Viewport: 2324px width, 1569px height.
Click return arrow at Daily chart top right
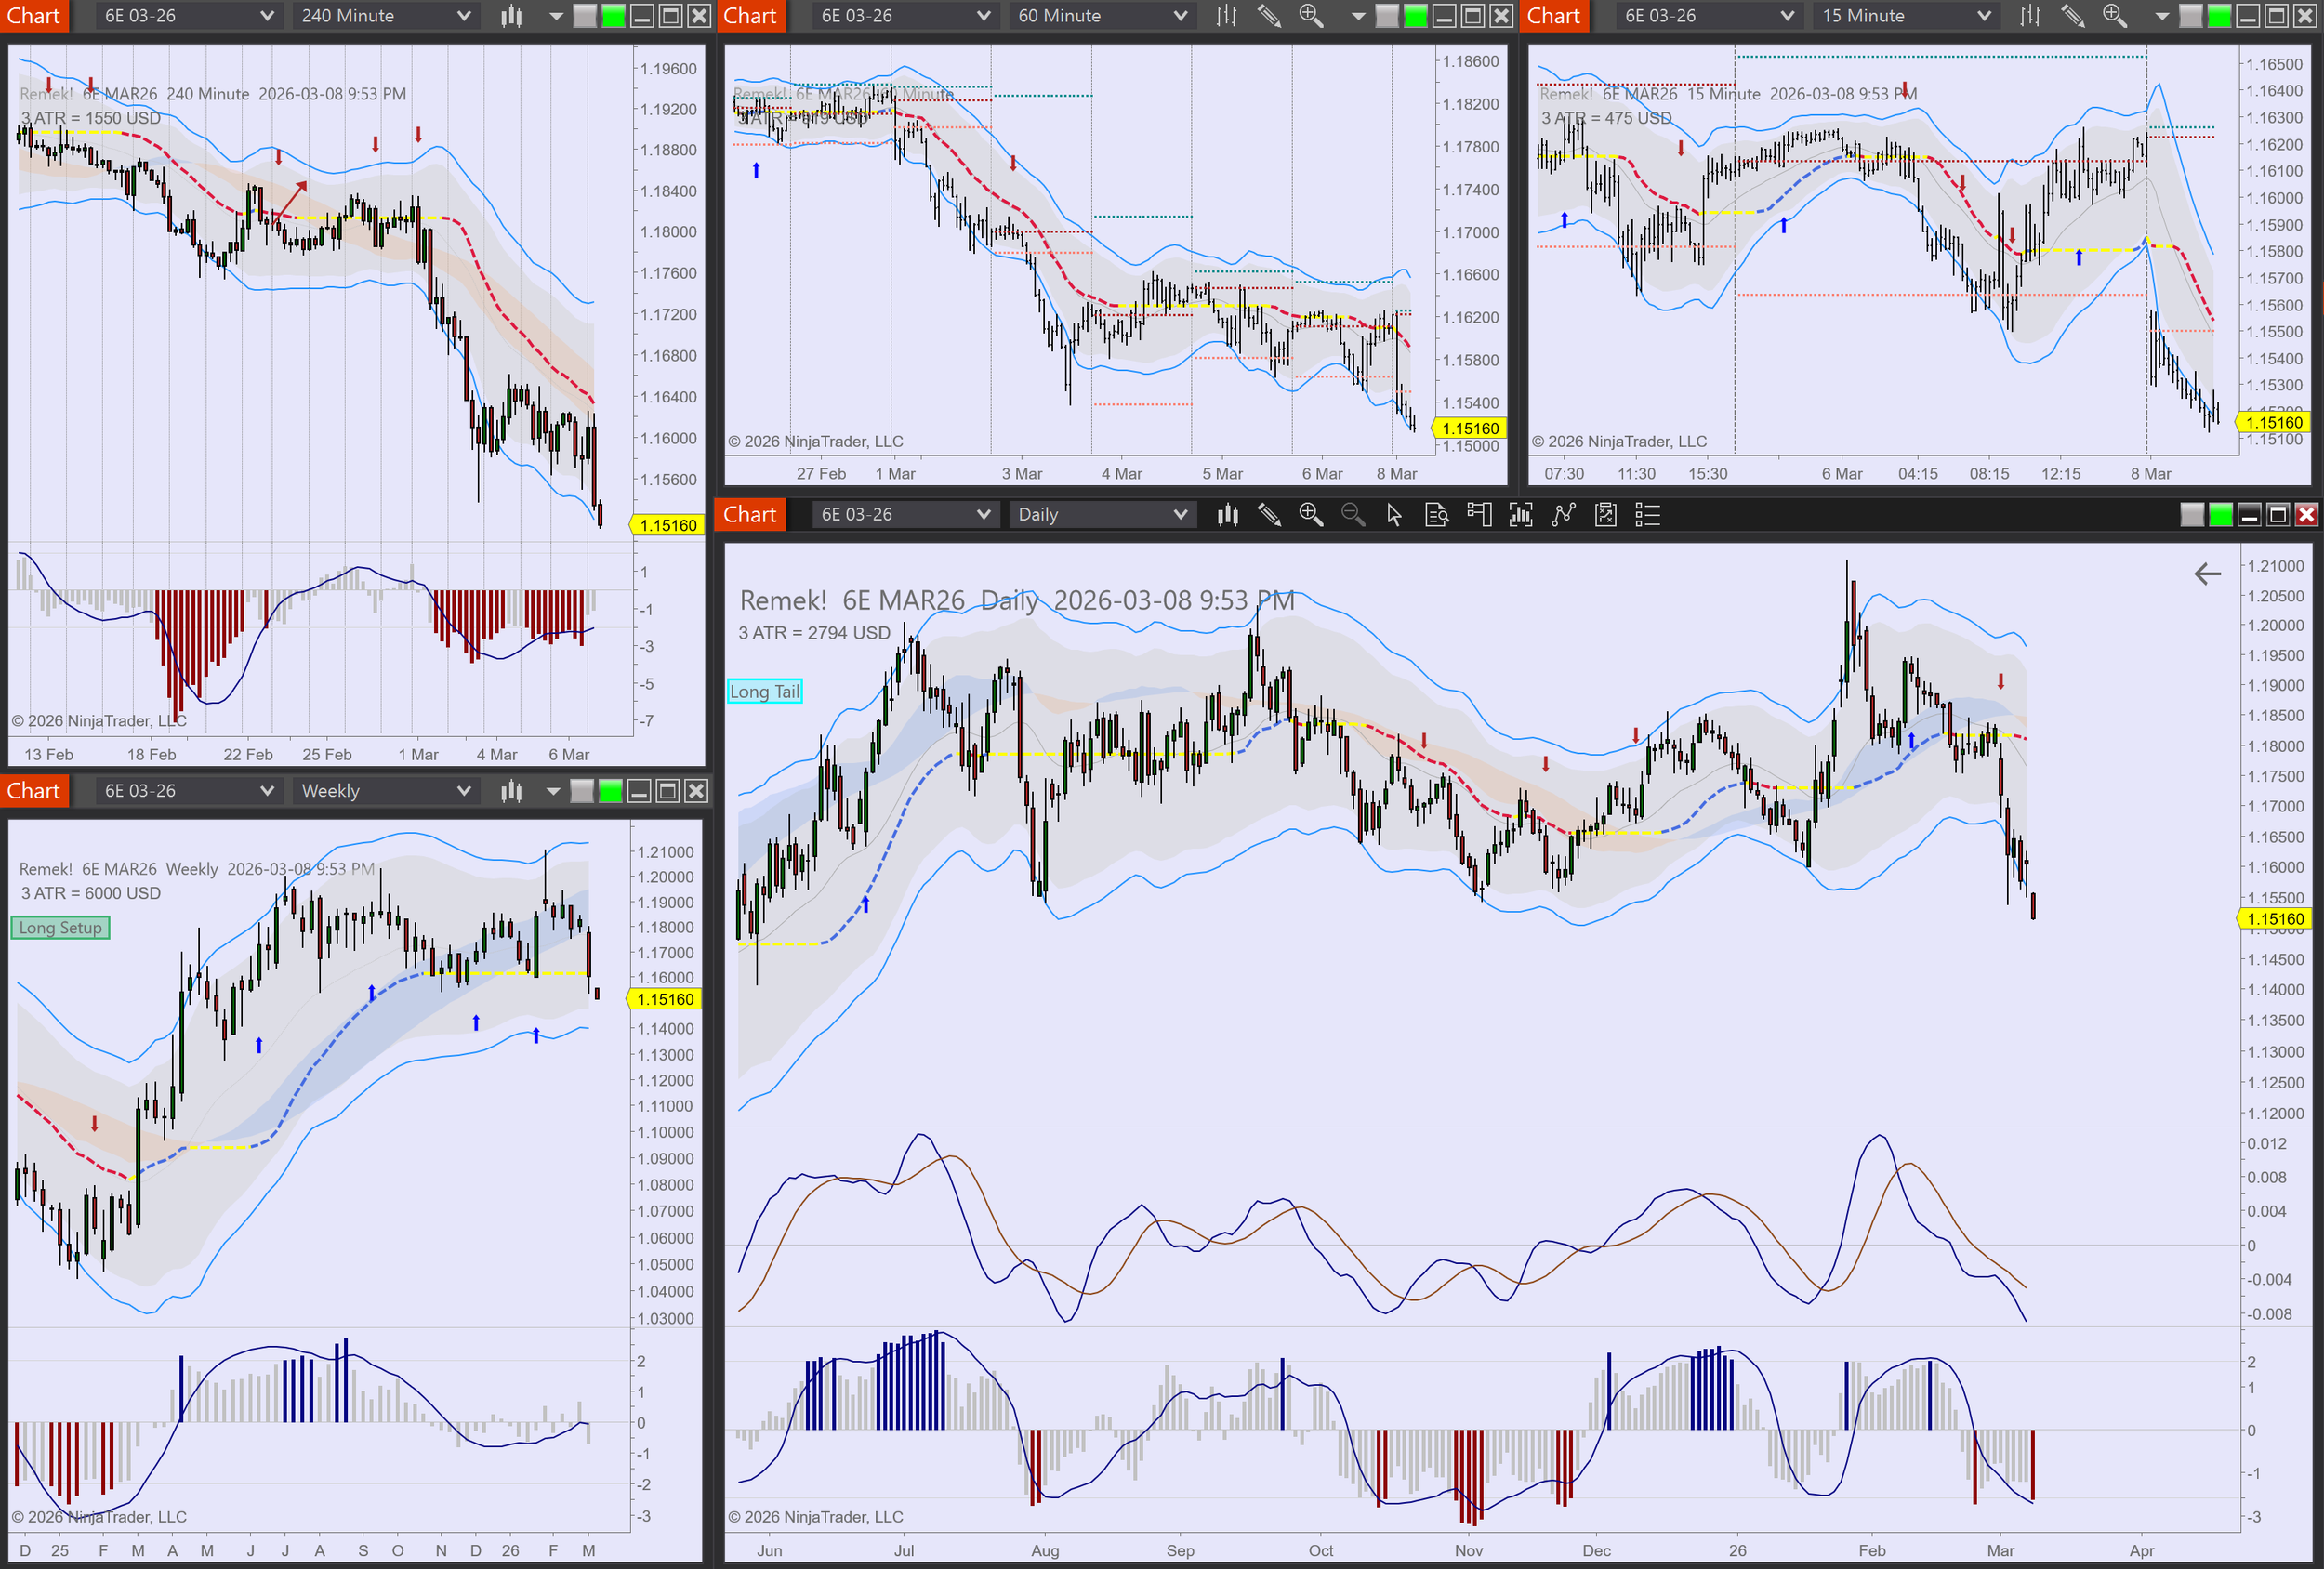point(2207,574)
